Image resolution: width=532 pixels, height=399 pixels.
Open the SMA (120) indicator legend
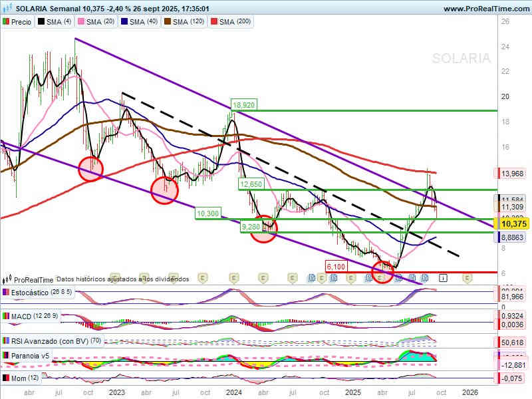point(184,22)
